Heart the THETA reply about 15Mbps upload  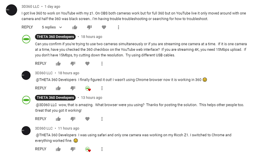point(88,64)
